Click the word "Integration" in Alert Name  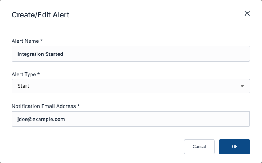point(30,54)
